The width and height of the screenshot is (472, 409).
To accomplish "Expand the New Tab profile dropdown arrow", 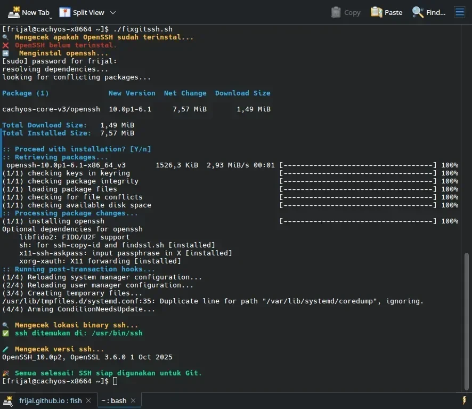I will tap(51, 18).
